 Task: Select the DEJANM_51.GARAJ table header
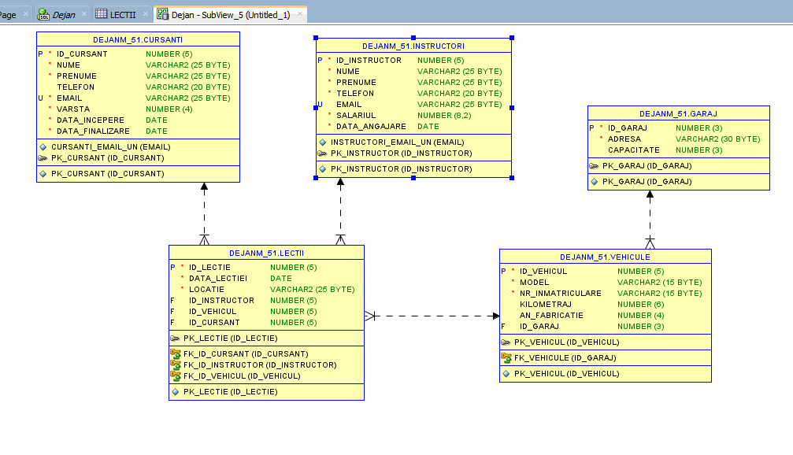click(x=678, y=113)
